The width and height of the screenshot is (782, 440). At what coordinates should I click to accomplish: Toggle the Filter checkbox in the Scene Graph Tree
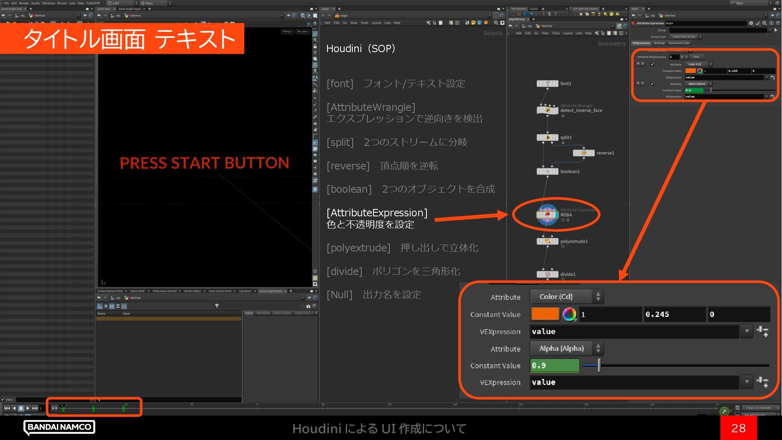3,400
